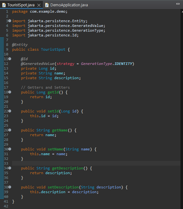The image size is (183, 209).
Task: Click GenerationType.IDENTITY constant
Action: 106,64
